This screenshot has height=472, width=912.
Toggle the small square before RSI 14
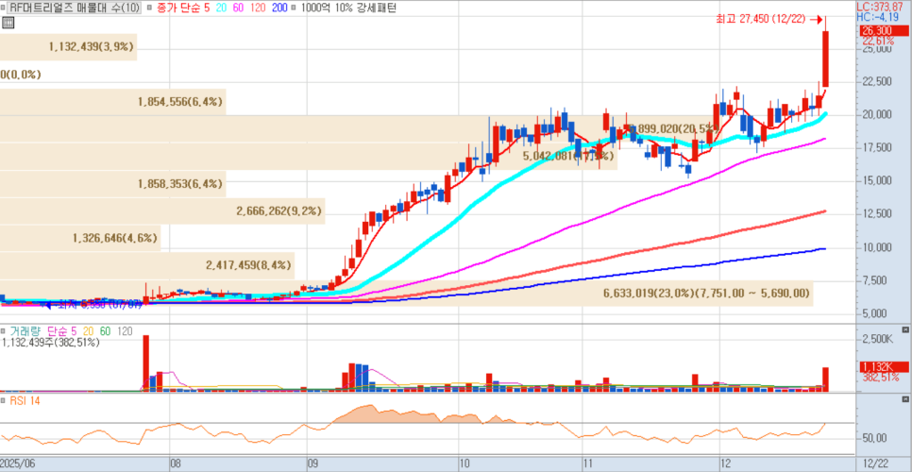(3, 400)
